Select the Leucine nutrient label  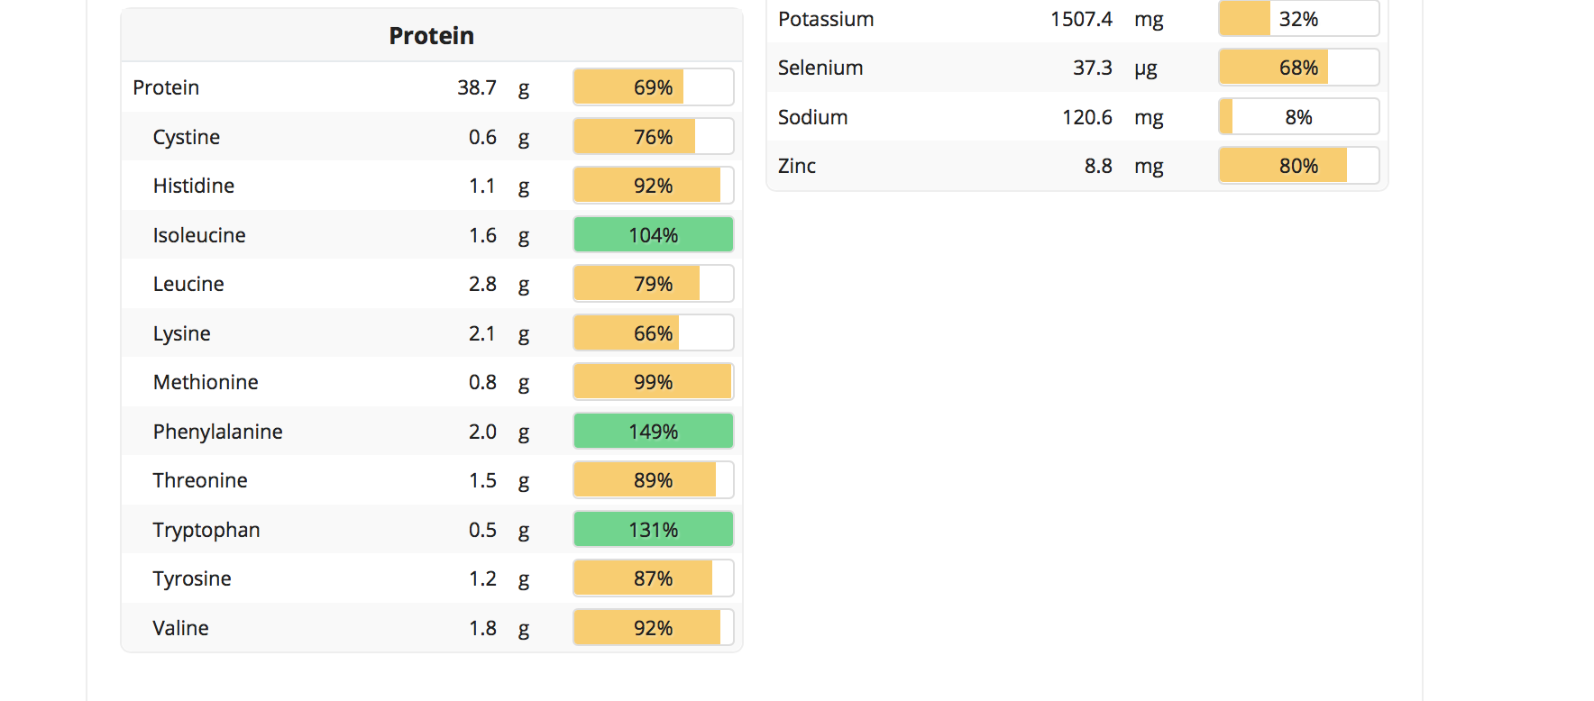coord(188,284)
